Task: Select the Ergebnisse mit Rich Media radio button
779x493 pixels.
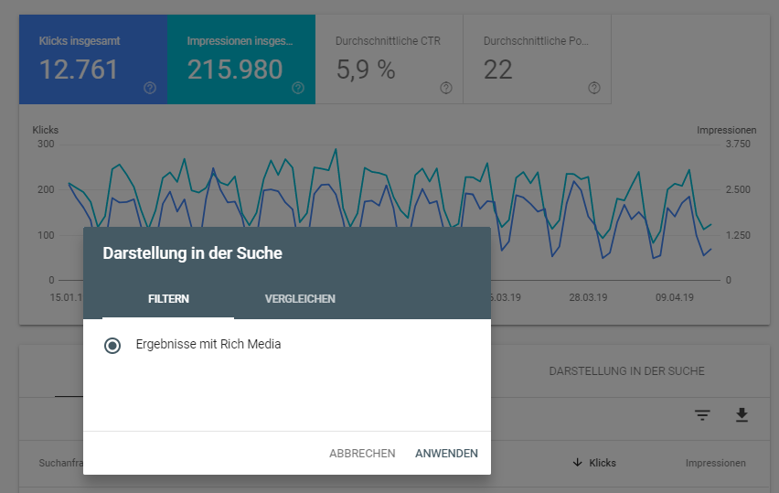Action: 112,345
